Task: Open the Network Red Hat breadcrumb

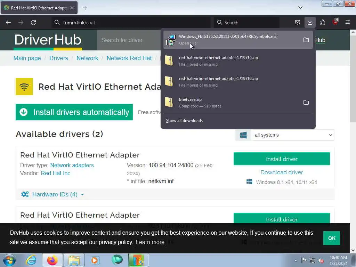Action: pyautogui.click(x=129, y=58)
